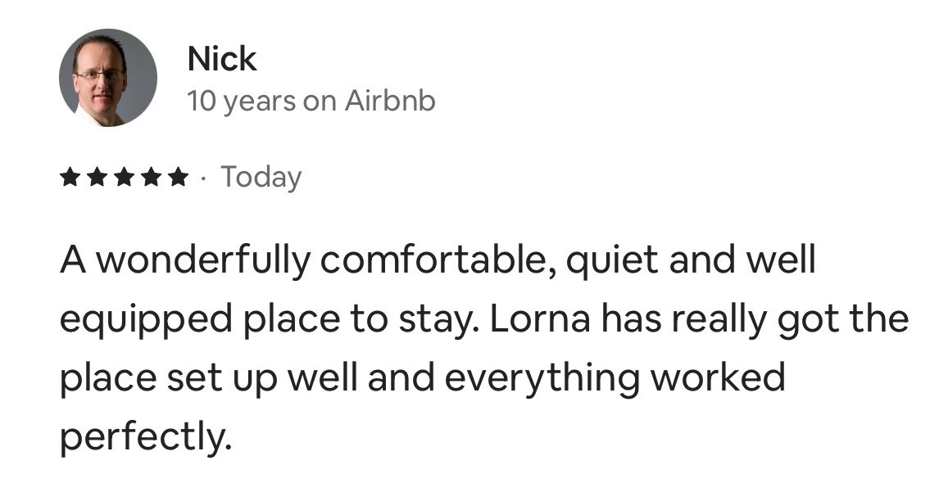Viewport: 948px width, 501px height.
Task: Click the final word "perfectly."
Action: click(x=146, y=437)
